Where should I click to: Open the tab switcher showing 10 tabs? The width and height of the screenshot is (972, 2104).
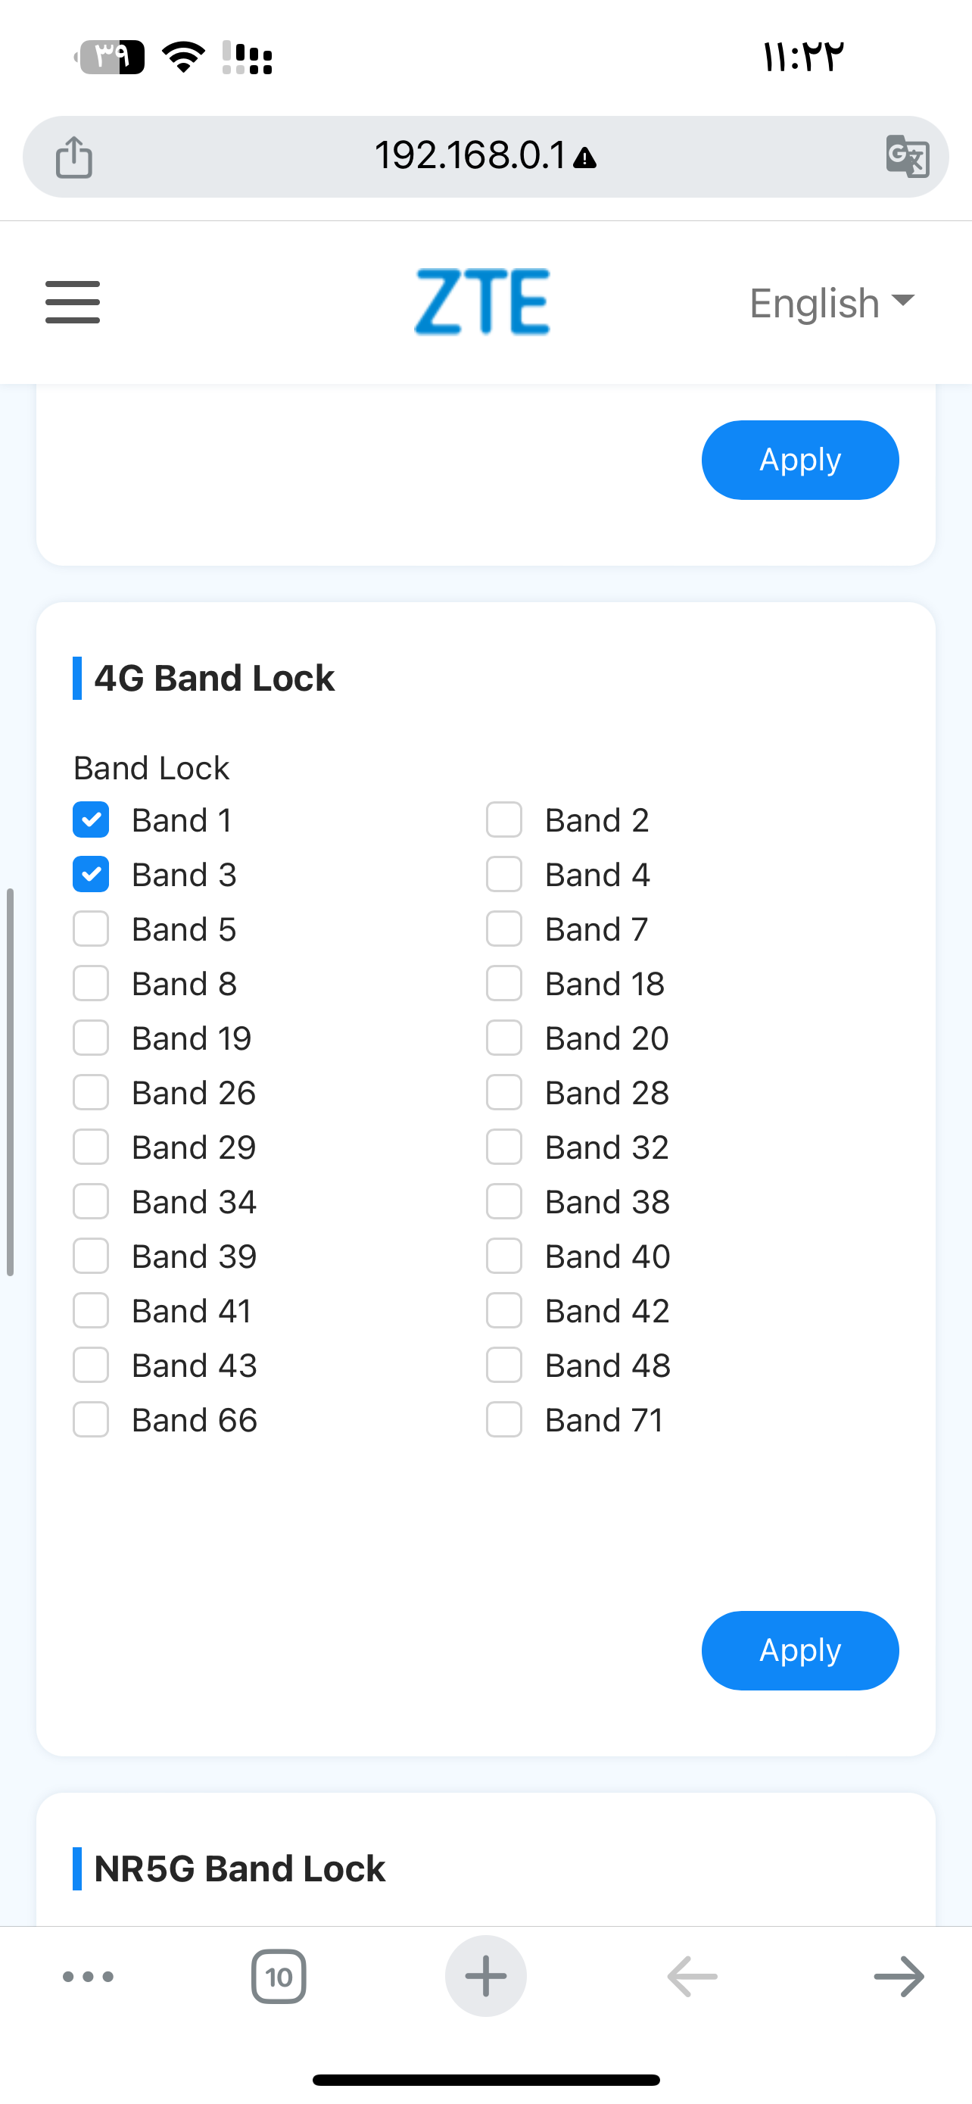[x=279, y=1977]
